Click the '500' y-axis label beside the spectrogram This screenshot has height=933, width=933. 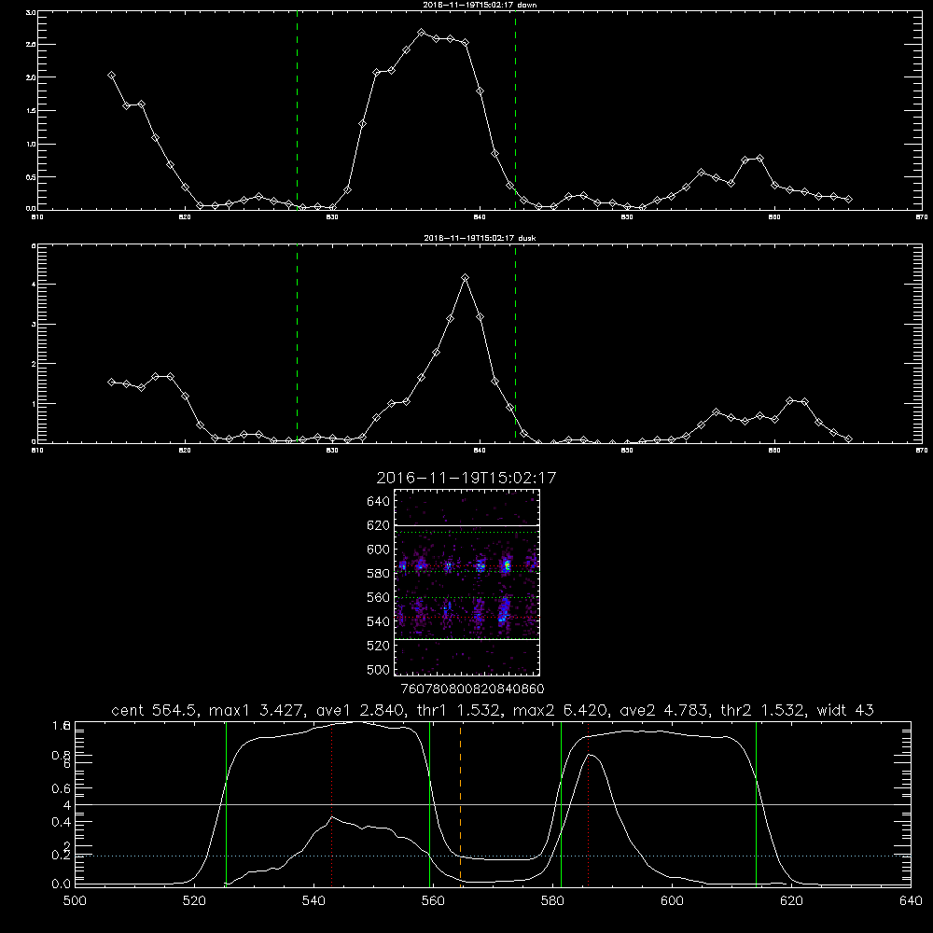point(379,669)
